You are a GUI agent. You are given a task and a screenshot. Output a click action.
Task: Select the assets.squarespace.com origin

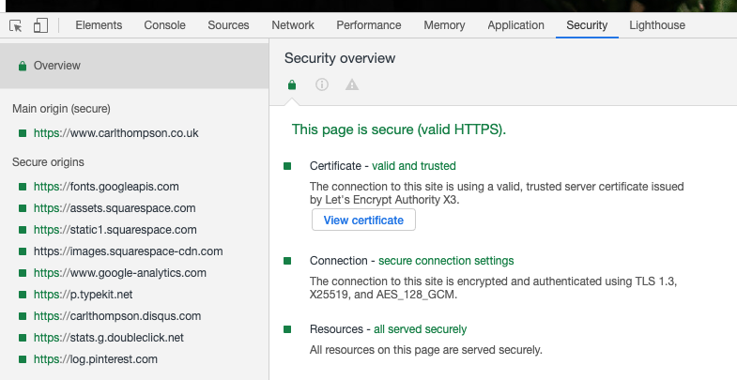coord(115,208)
